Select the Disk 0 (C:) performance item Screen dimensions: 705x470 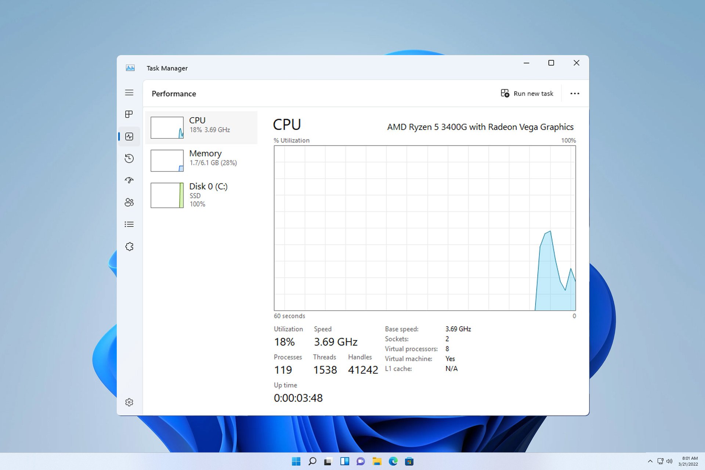pos(201,195)
